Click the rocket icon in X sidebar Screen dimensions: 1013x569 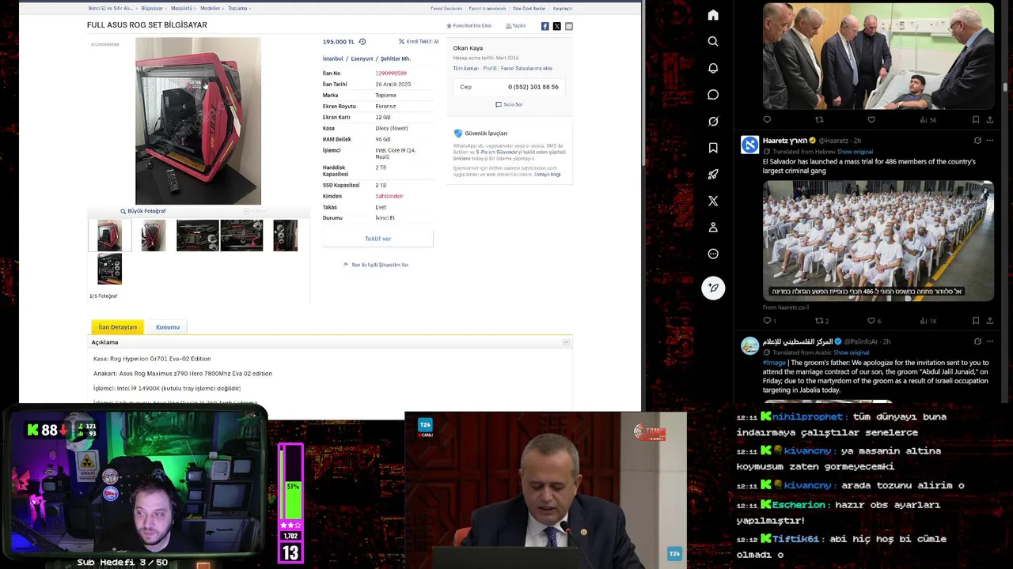pos(713,175)
